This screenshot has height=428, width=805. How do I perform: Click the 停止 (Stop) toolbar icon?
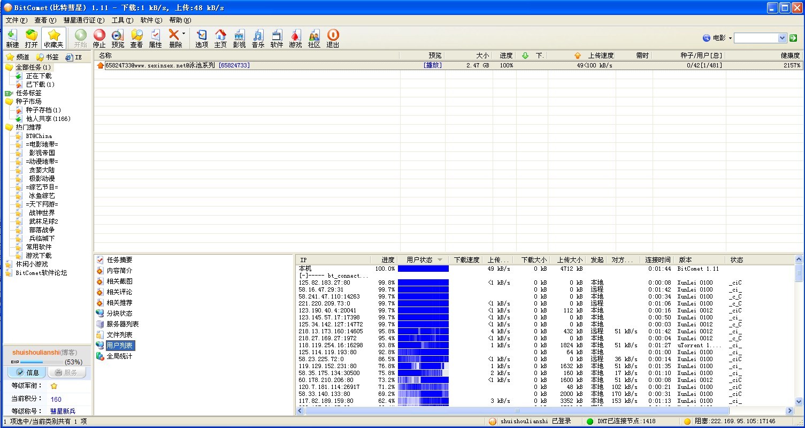pyautogui.click(x=99, y=39)
